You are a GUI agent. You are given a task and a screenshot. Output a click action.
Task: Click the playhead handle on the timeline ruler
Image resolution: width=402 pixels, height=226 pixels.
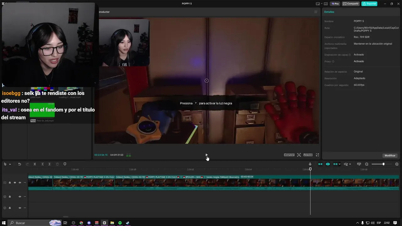point(310,169)
